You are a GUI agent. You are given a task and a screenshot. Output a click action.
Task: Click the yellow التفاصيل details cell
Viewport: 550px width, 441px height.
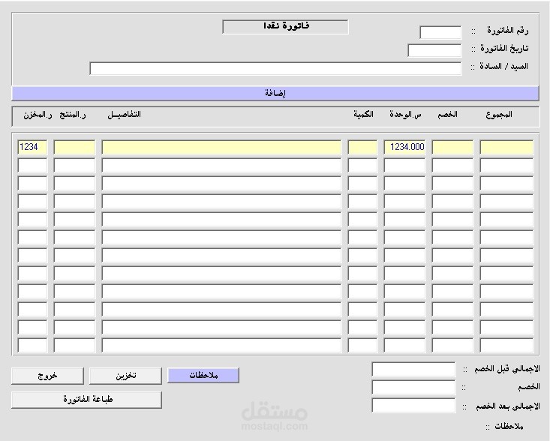point(221,147)
